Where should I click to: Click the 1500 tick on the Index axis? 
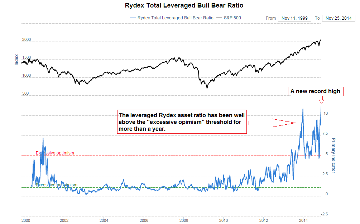point(27,57)
